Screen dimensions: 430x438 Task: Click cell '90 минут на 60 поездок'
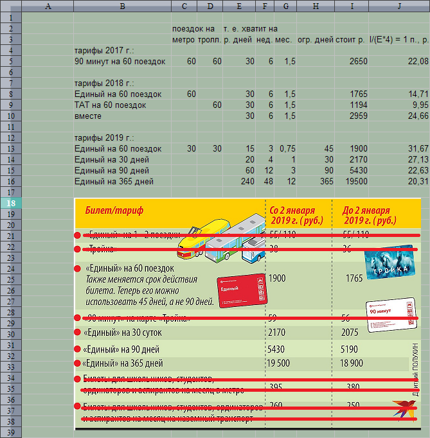(123, 62)
